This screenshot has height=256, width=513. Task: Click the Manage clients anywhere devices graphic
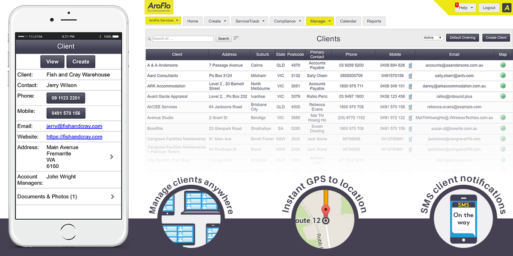[x=191, y=218]
